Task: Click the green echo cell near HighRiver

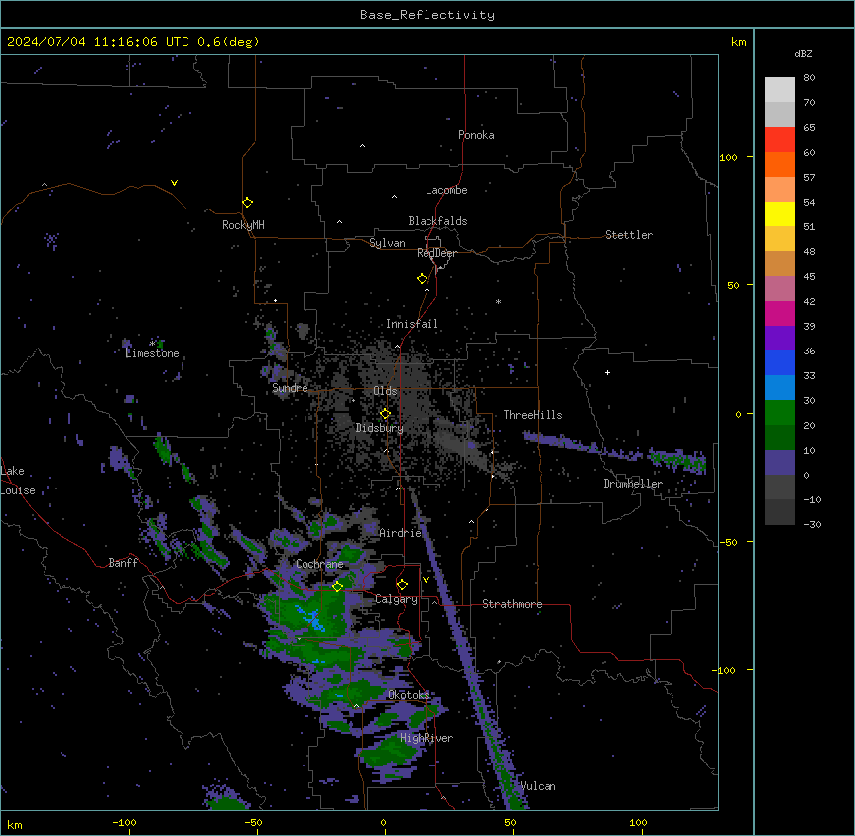Action: 389,751
